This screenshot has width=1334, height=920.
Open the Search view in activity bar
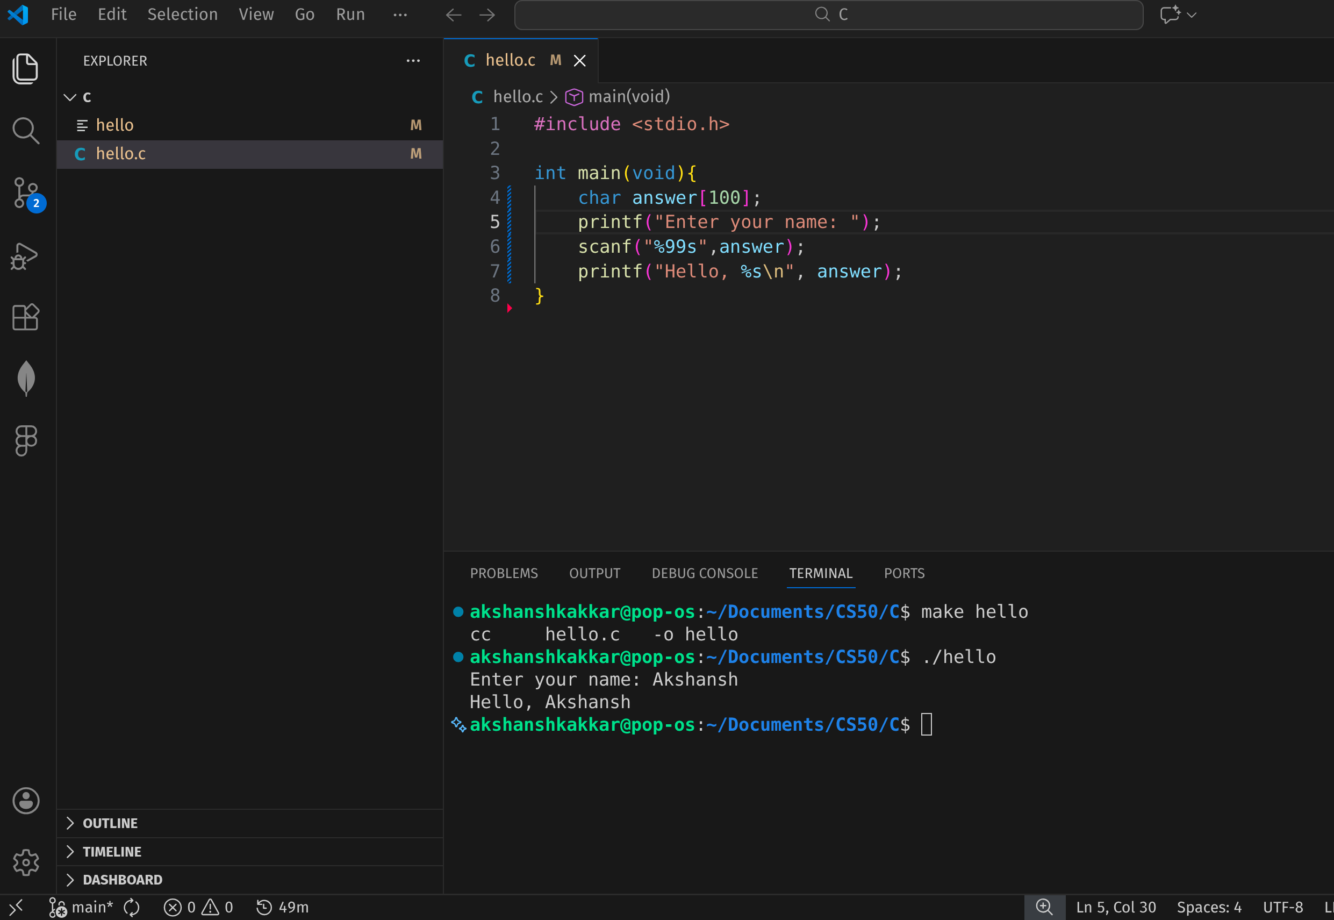[x=25, y=131]
